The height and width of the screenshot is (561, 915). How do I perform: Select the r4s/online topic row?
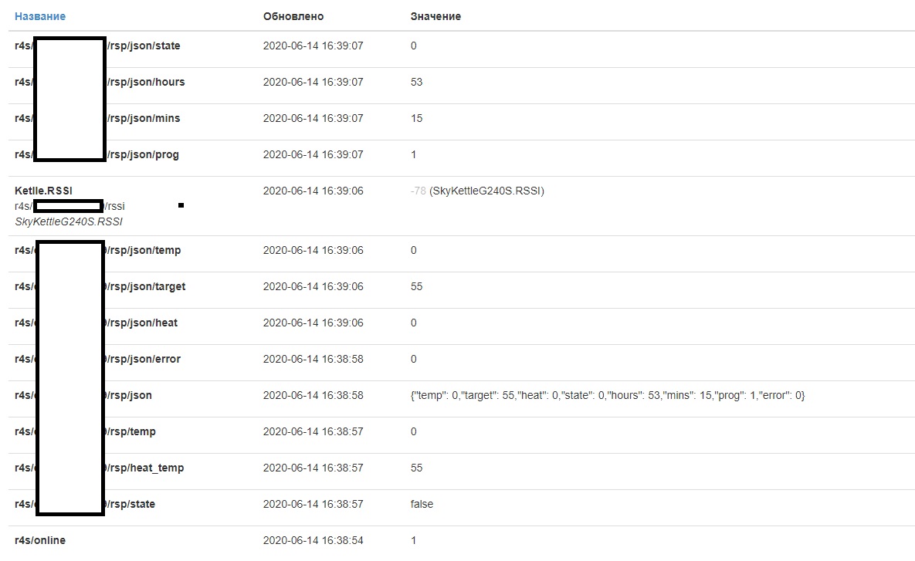39,540
